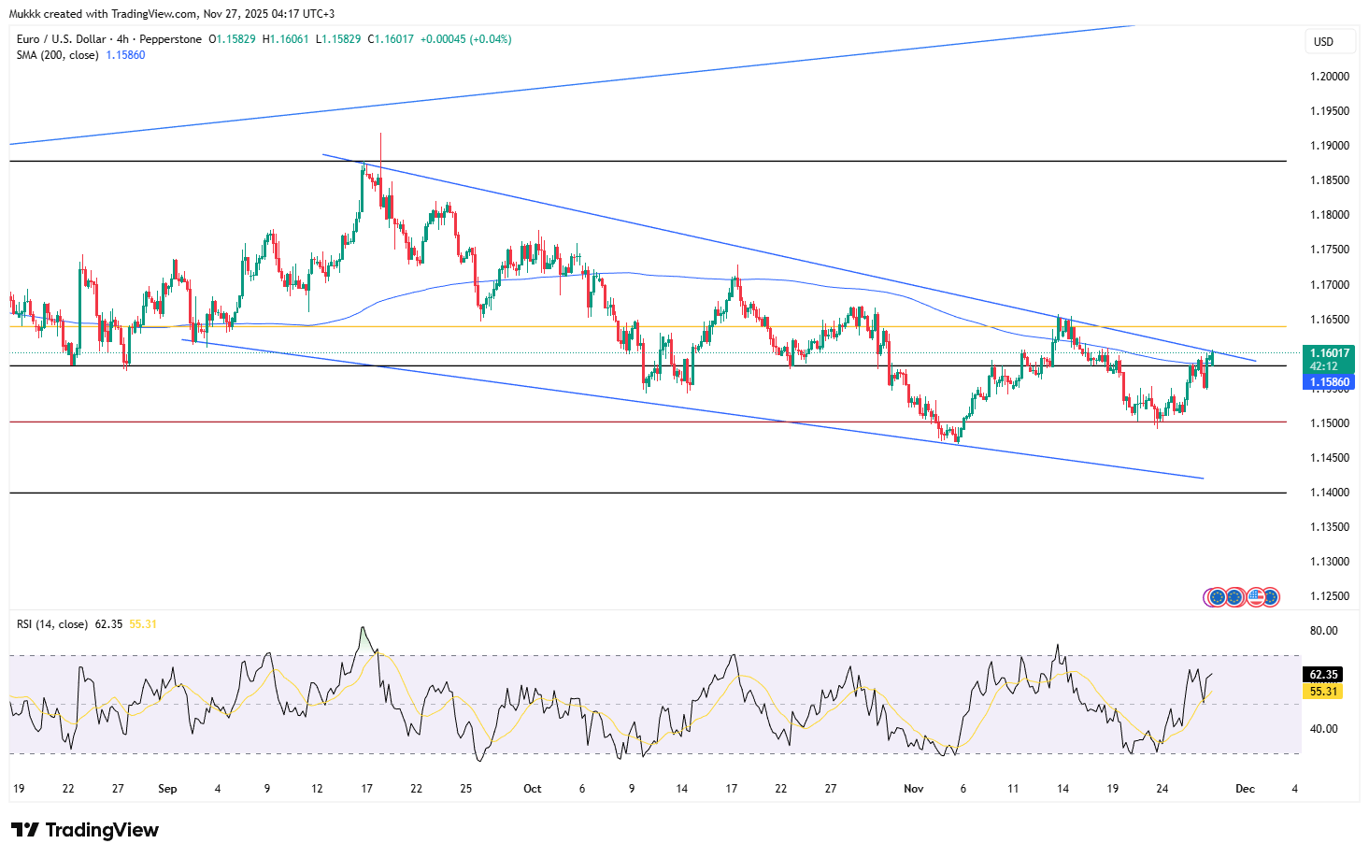Viewport: 1369px width, 858px height.
Task: Click the Dec label on time axis
Action: coord(1245,789)
